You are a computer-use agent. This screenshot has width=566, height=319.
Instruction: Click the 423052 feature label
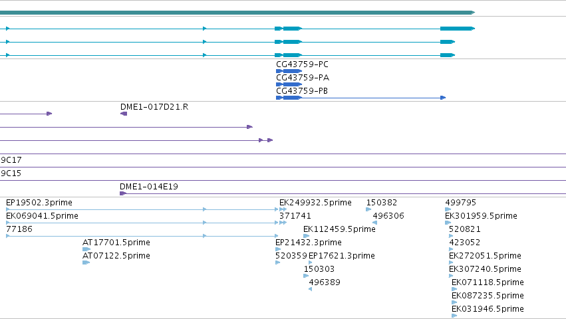464,243
